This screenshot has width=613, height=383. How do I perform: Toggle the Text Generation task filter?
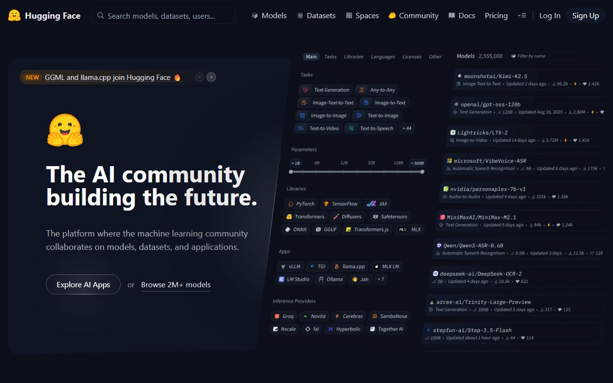(x=326, y=90)
